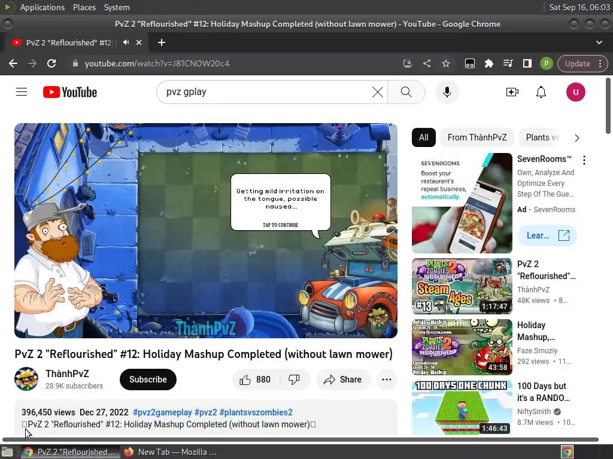Mute the tab using speaker icon
The width and height of the screenshot is (613, 459).
(x=126, y=42)
